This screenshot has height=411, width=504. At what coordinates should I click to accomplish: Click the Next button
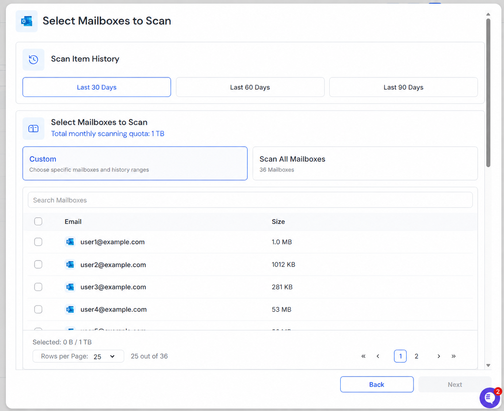tap(455, 385)
